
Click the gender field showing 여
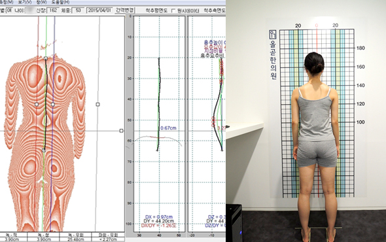click(x=9, y=10)
